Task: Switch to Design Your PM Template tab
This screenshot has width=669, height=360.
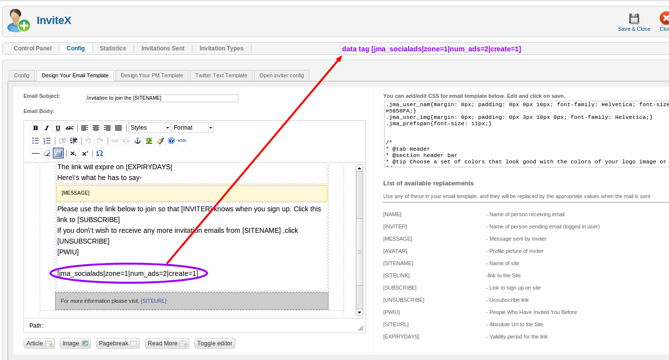Action: tap(152, 75)
